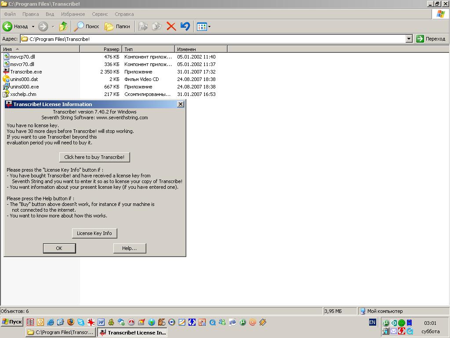Launch uTorrent from quick launch
Image resolution: width=450 pixels, height=338 pixels.
click(x=243, y=322)
